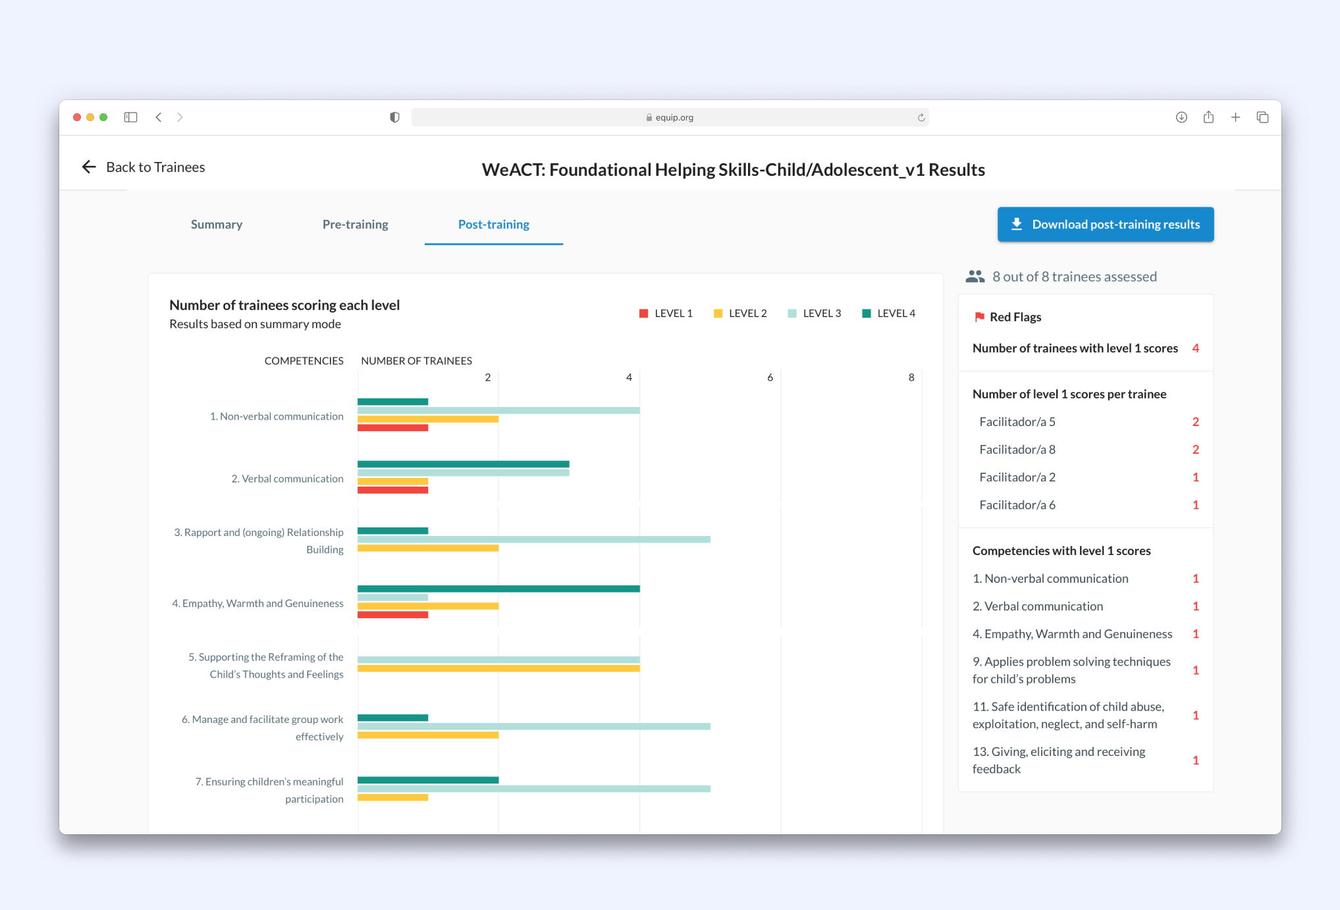Click the browser share icon
Image resolution: width=1340 pixels, height=910 pixels.
coord(1208,117)
